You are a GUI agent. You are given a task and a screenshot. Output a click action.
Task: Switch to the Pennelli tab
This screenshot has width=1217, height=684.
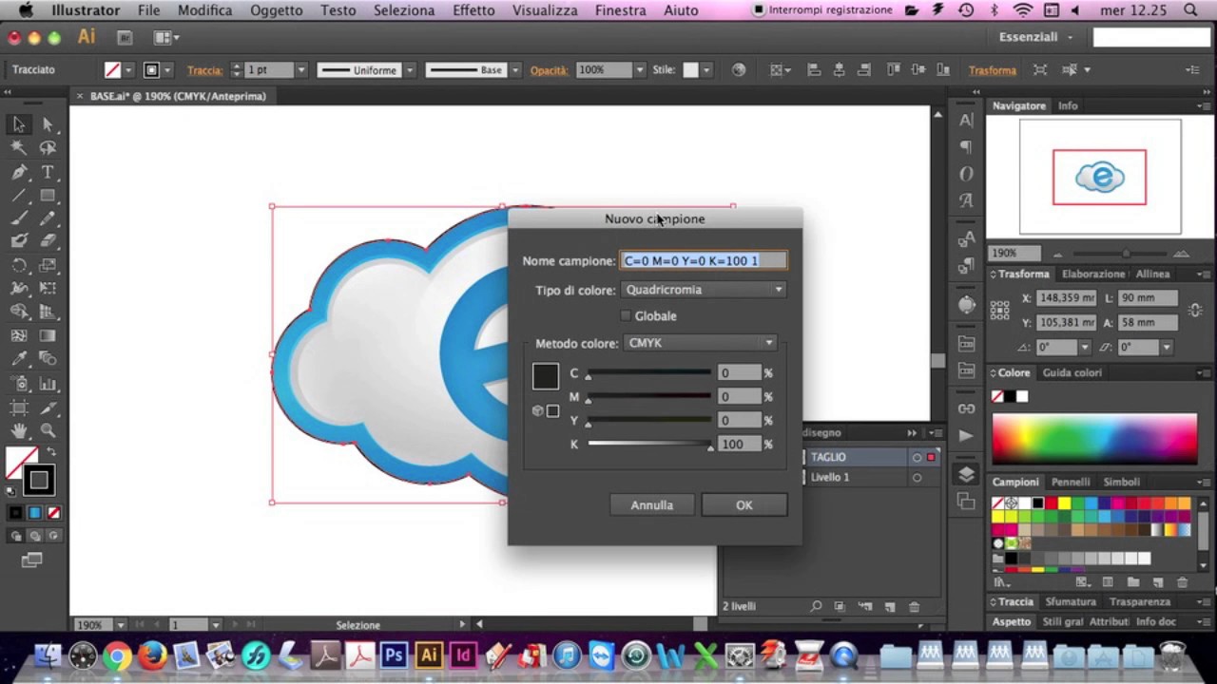(x=1071, y=482)
